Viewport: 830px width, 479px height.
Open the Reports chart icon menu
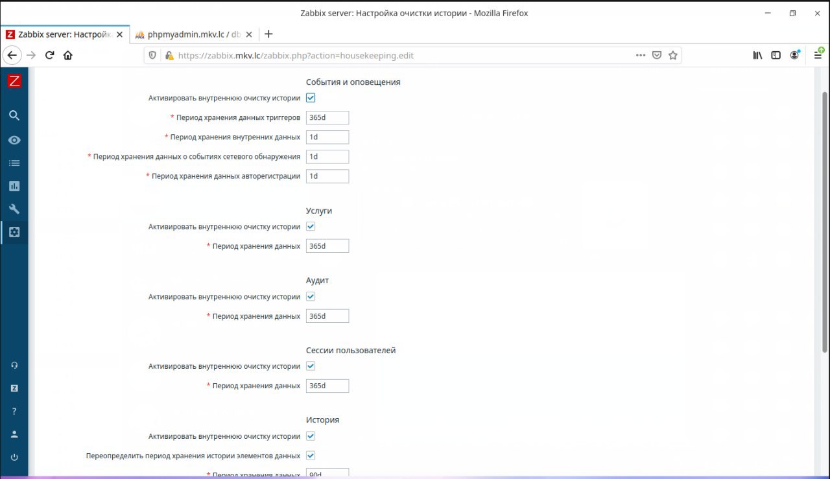(14, 186)
